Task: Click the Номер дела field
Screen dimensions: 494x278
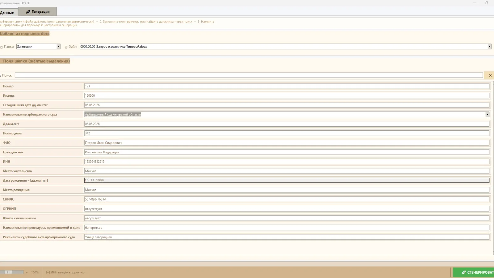Action: tap(287, 133)
